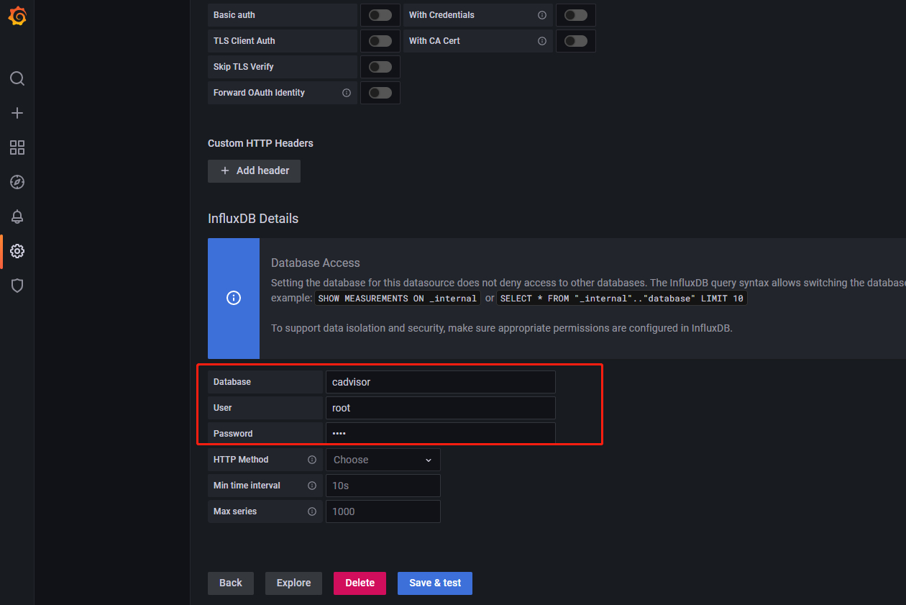Open the Explore compass icon
Viewport: 906px width, 605px height.
tap(17, 182)
